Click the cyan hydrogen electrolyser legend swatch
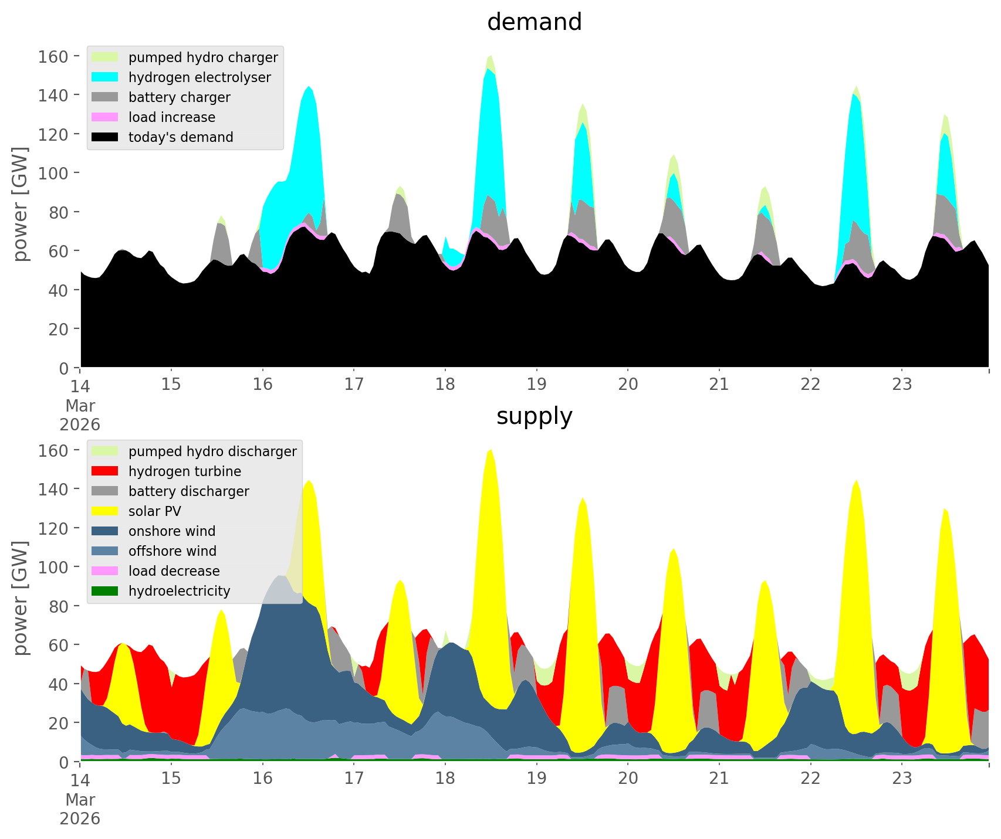Viewport: 1001px width, 839px height. 105,77
